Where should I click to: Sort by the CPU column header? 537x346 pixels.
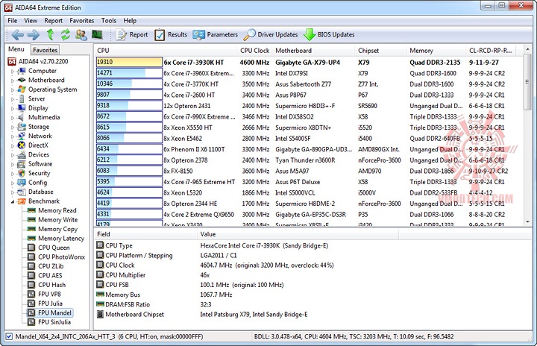pyautogui.click(x=165, y=51)
